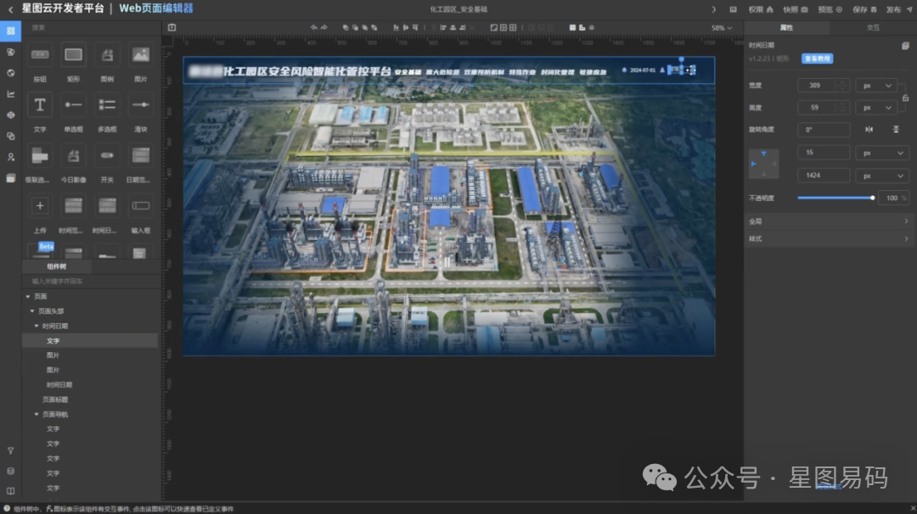This screenshot has width=917, height=514.
Task: Expand the 样式 section
Action: click(x=830, y=239)
